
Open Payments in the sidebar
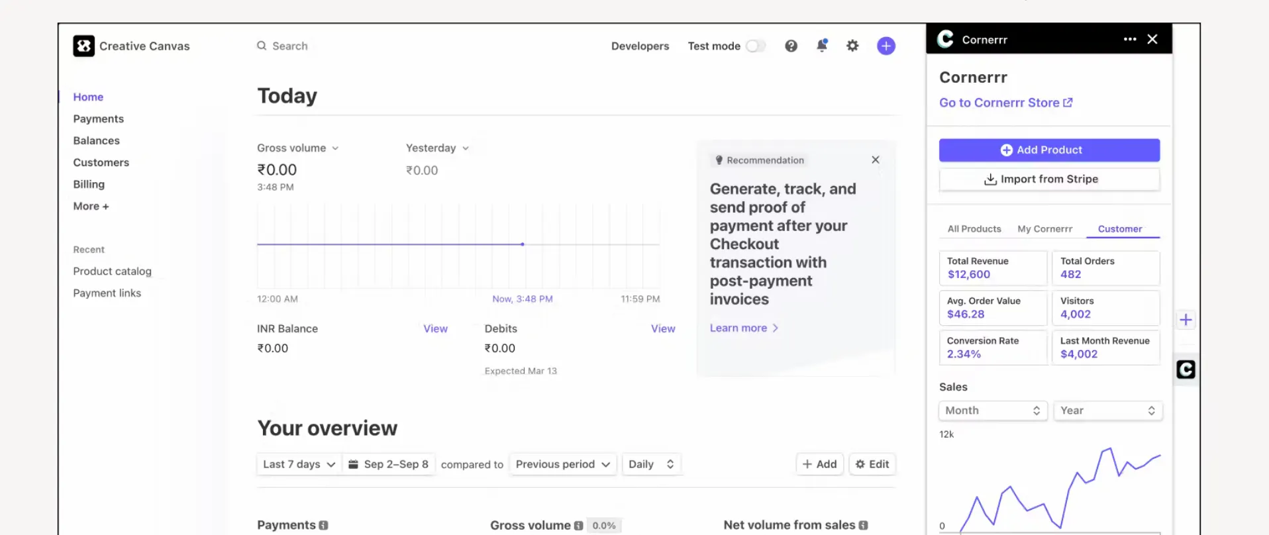pyautogui.click(x=99, y=119)
